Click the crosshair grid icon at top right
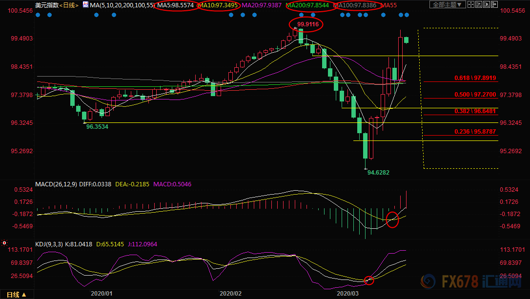530x299 pixels. pyautogui.click(x=472, y=5)
